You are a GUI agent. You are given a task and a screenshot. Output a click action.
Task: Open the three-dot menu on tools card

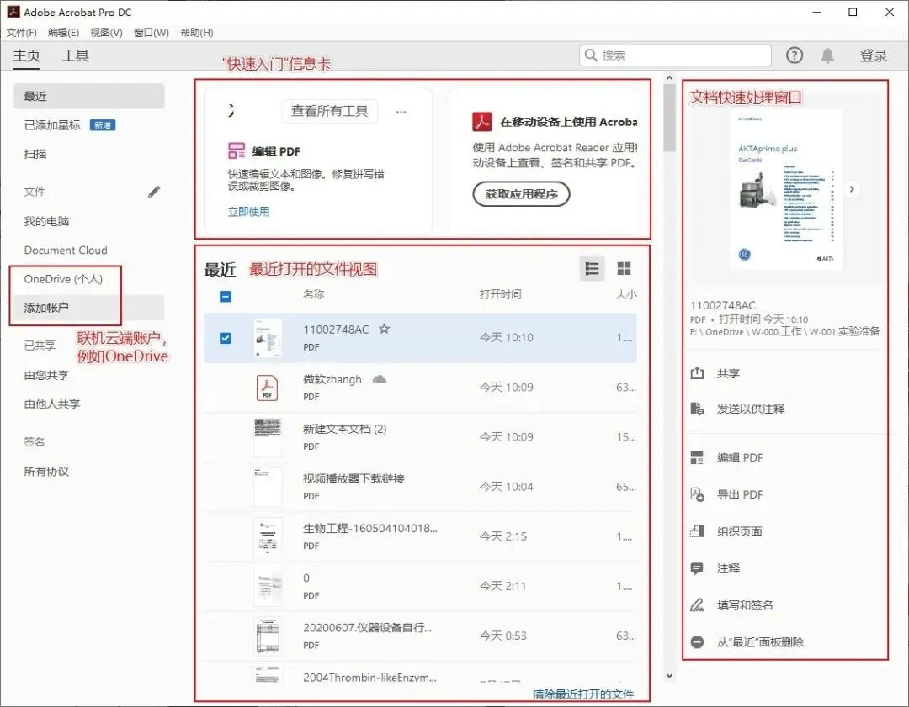coord(401,112)
